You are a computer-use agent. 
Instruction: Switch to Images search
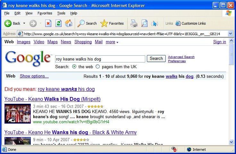click(24, 42)
